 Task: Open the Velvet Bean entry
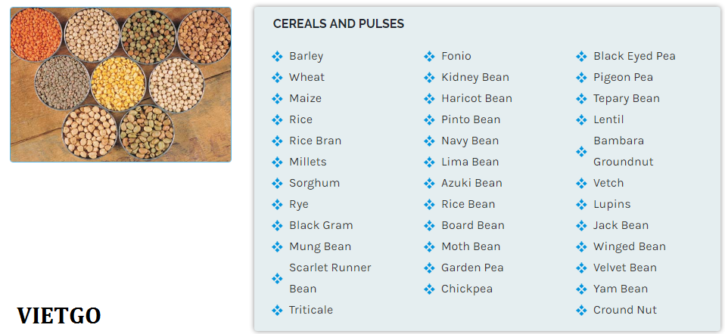click(624, 268)
